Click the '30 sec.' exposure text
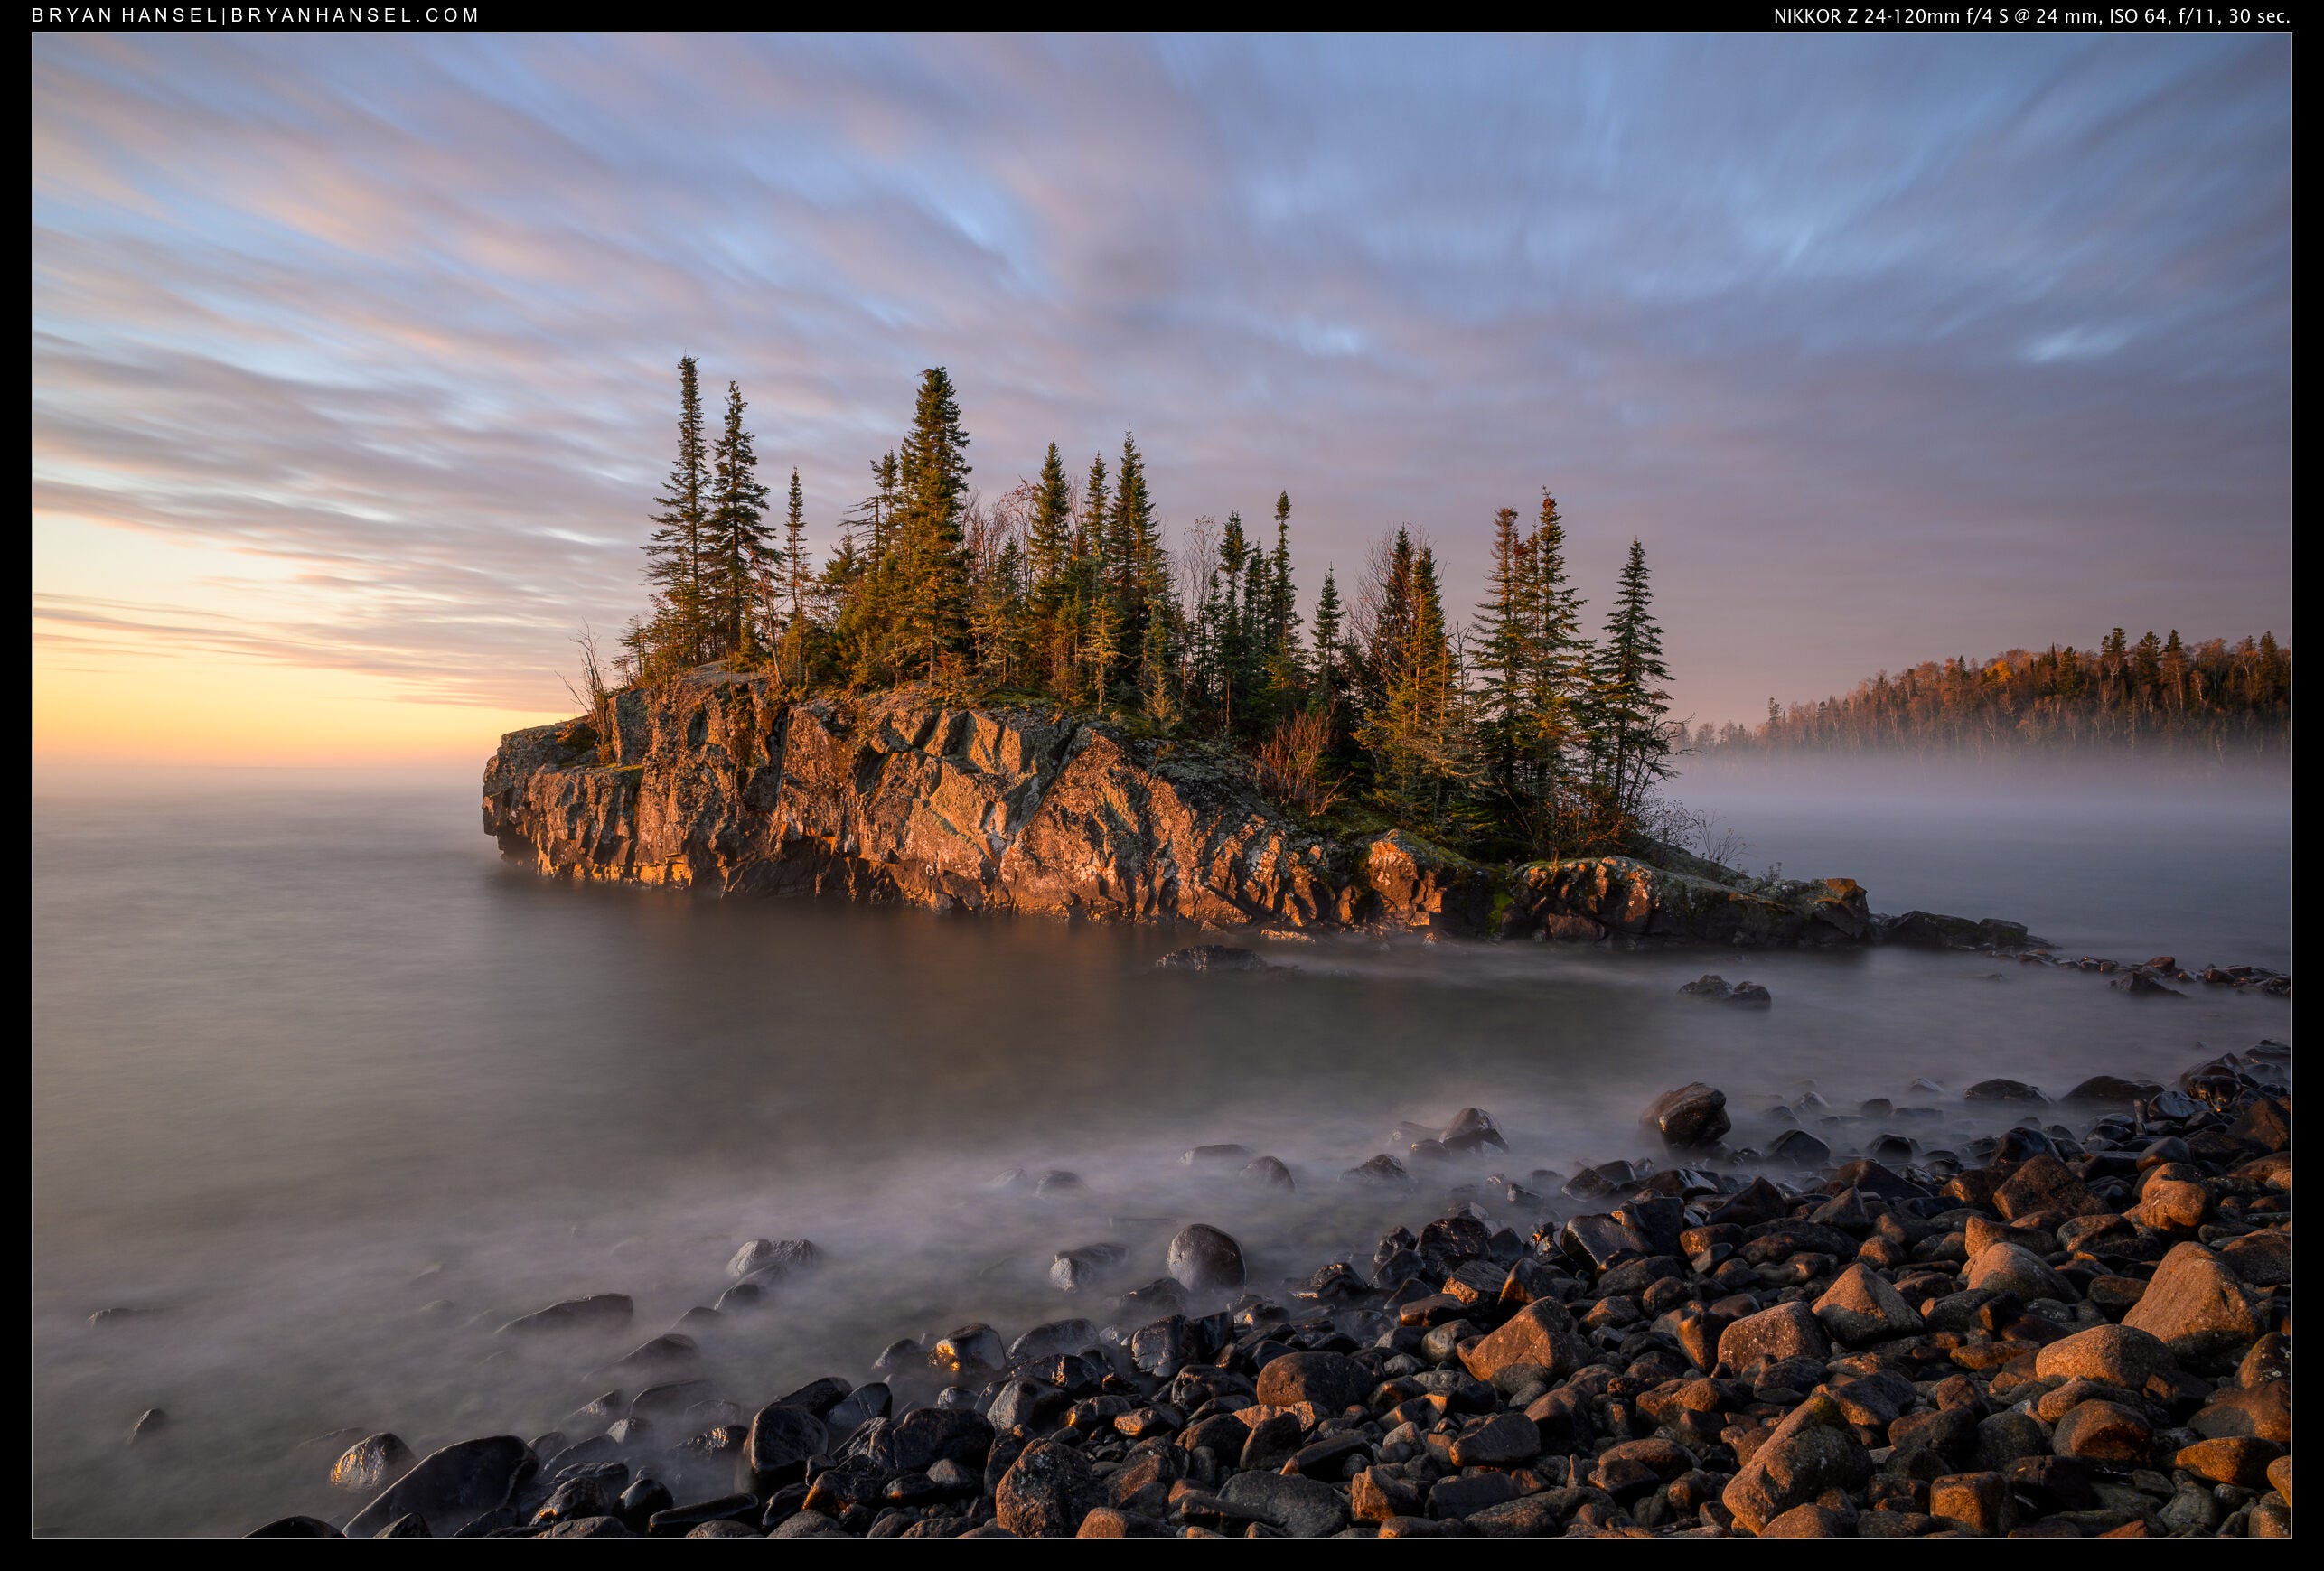2324x1571 pixels. tap(2256, 16)
